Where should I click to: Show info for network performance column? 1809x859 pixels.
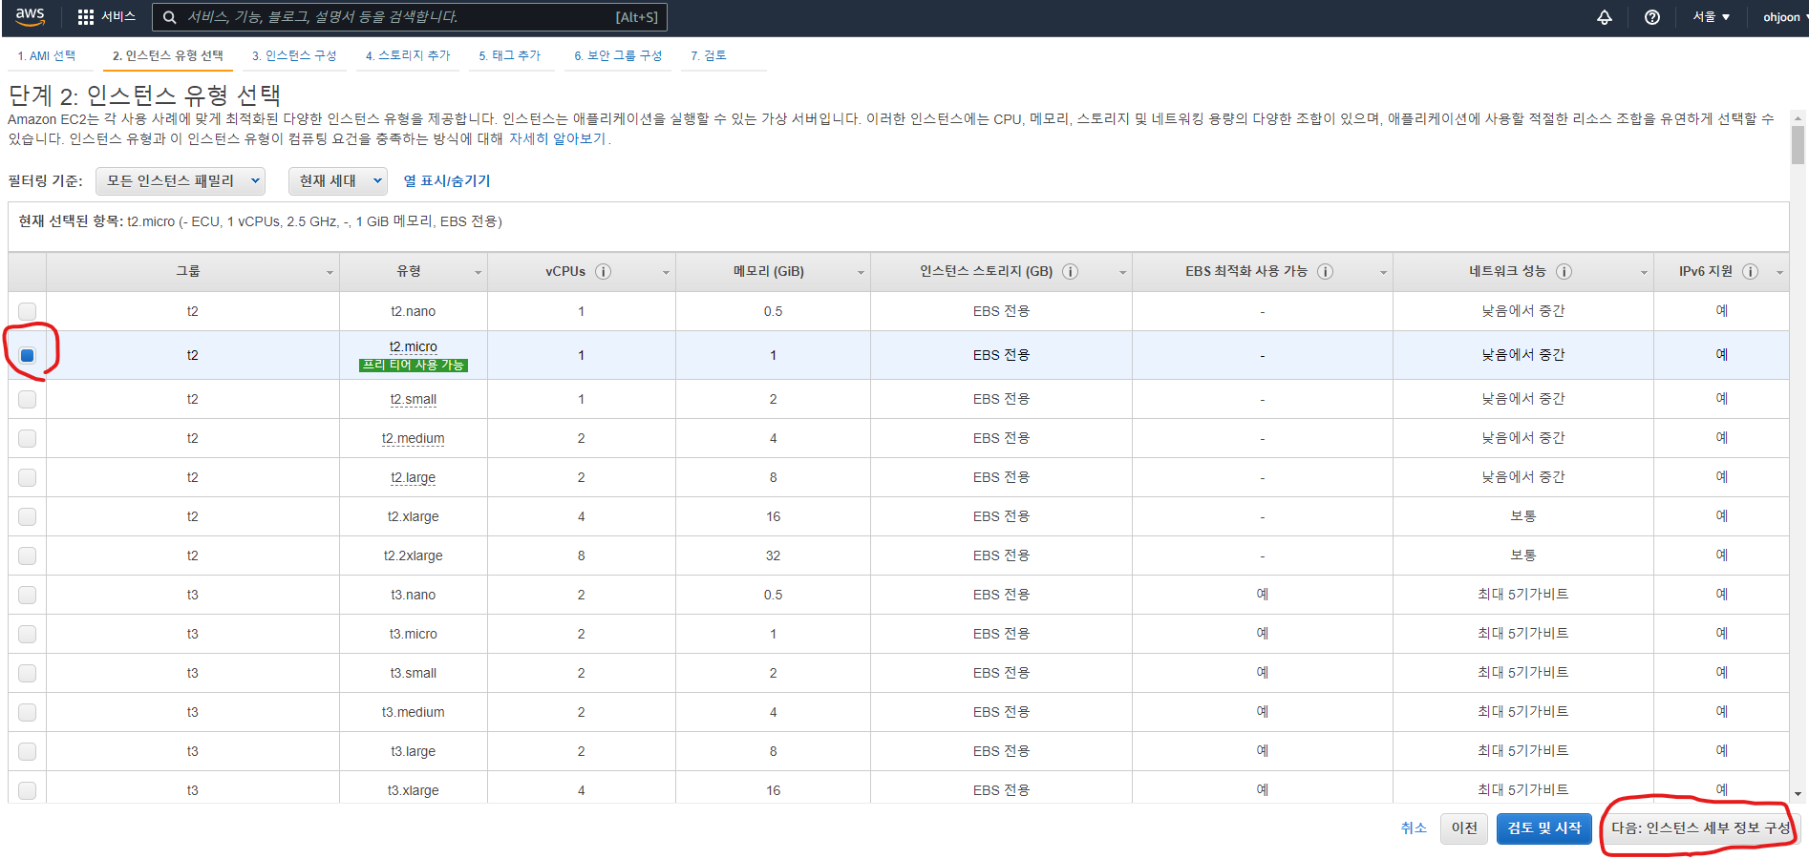point(1564,271)
